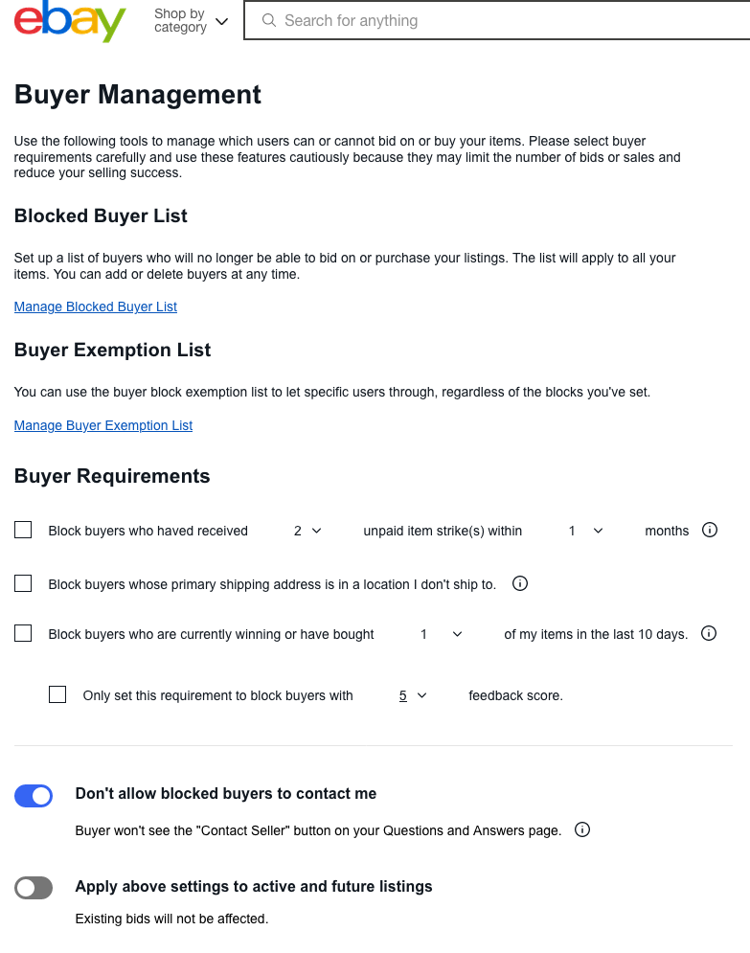This screenshot has height=953, width=750.
Task: Check the unpaid item strikes block option
Action: (23, 530)
